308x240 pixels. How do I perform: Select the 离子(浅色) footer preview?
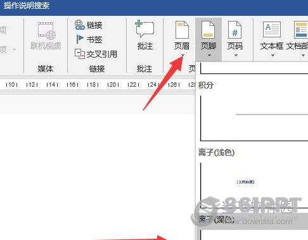coord(254,186)
